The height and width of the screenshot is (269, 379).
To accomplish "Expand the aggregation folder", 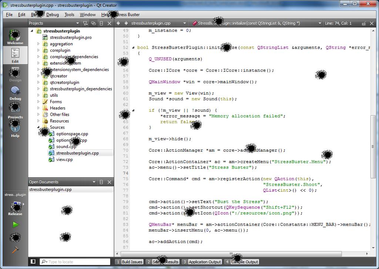I will tap(38, 44).
